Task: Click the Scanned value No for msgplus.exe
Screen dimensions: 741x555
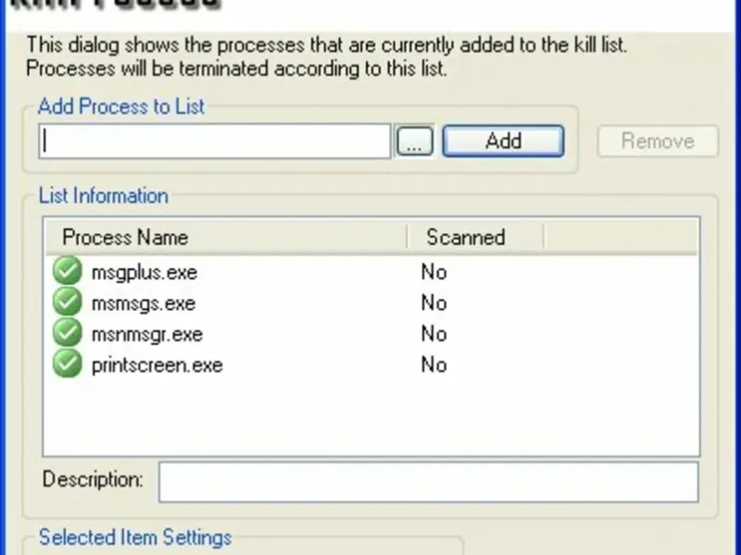Action: 433,272
